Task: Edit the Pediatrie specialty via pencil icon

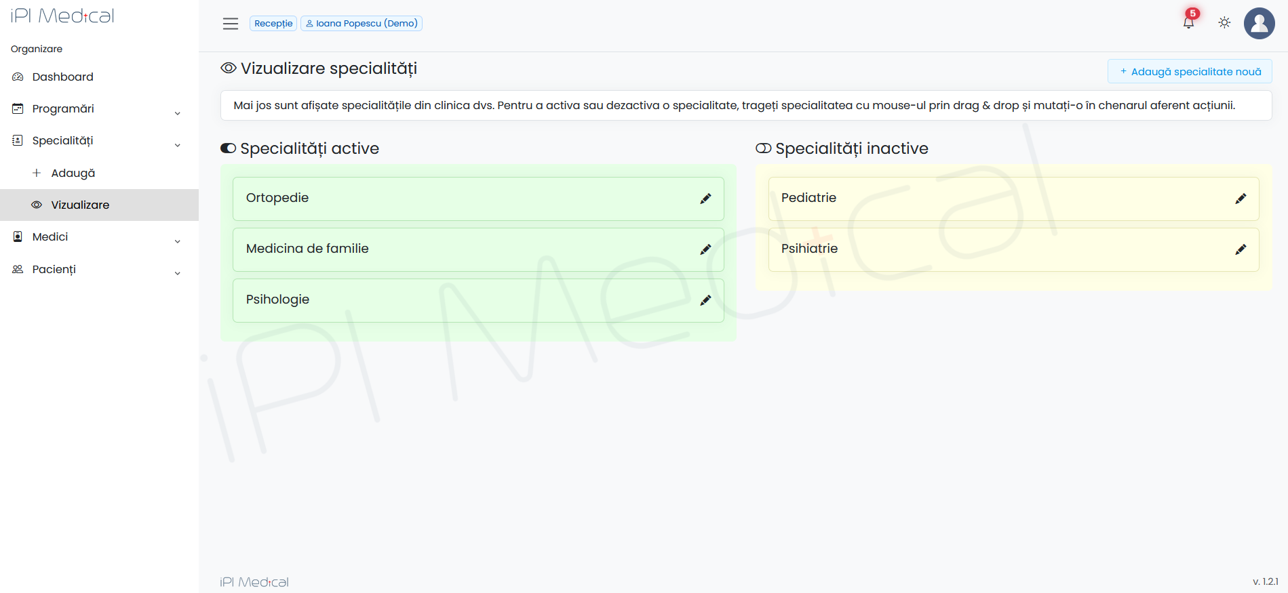Action: 1241,199
